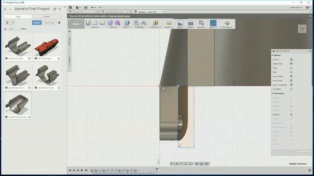Click the data panel settings gear icon
Viewport: 314px width, 176px height.
[x=59, y=22]
